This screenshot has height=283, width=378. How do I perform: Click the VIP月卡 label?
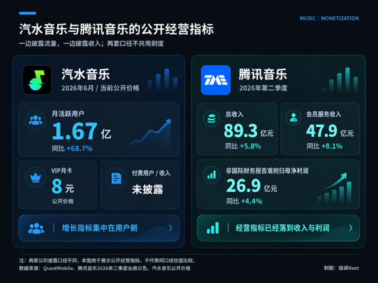pyautogui.click(x=62, y=171)
